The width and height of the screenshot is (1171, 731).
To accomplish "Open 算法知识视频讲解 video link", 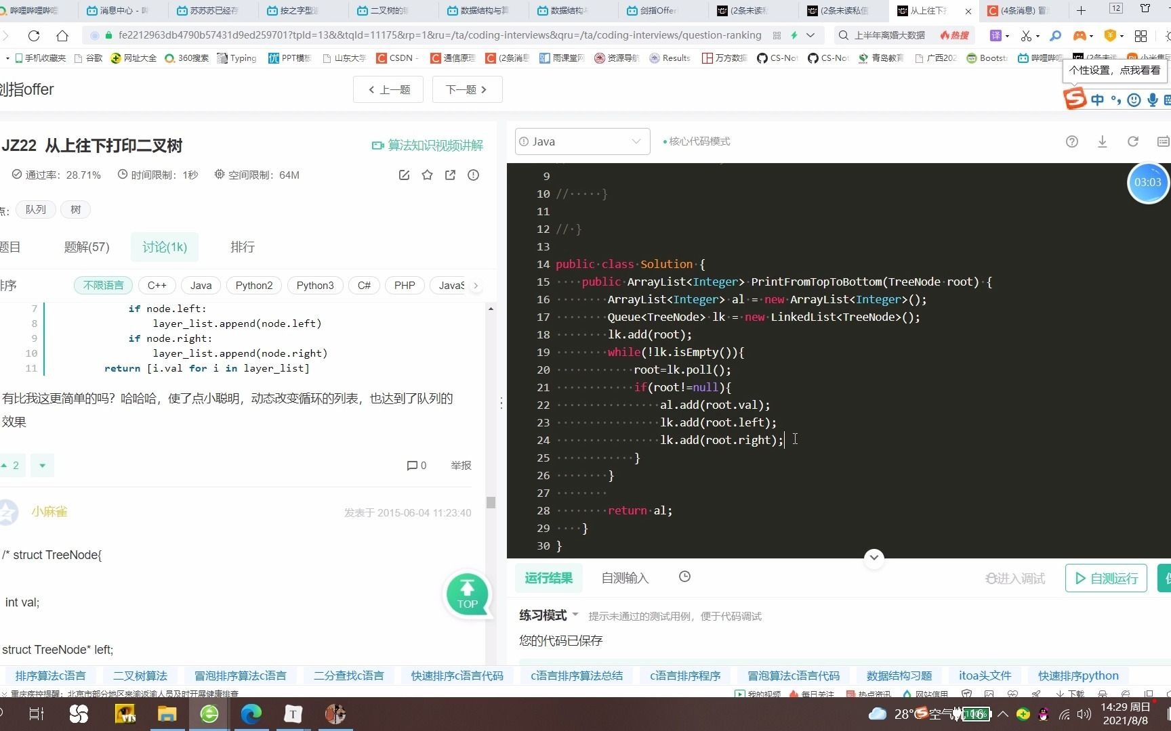I will click(428, 145).
